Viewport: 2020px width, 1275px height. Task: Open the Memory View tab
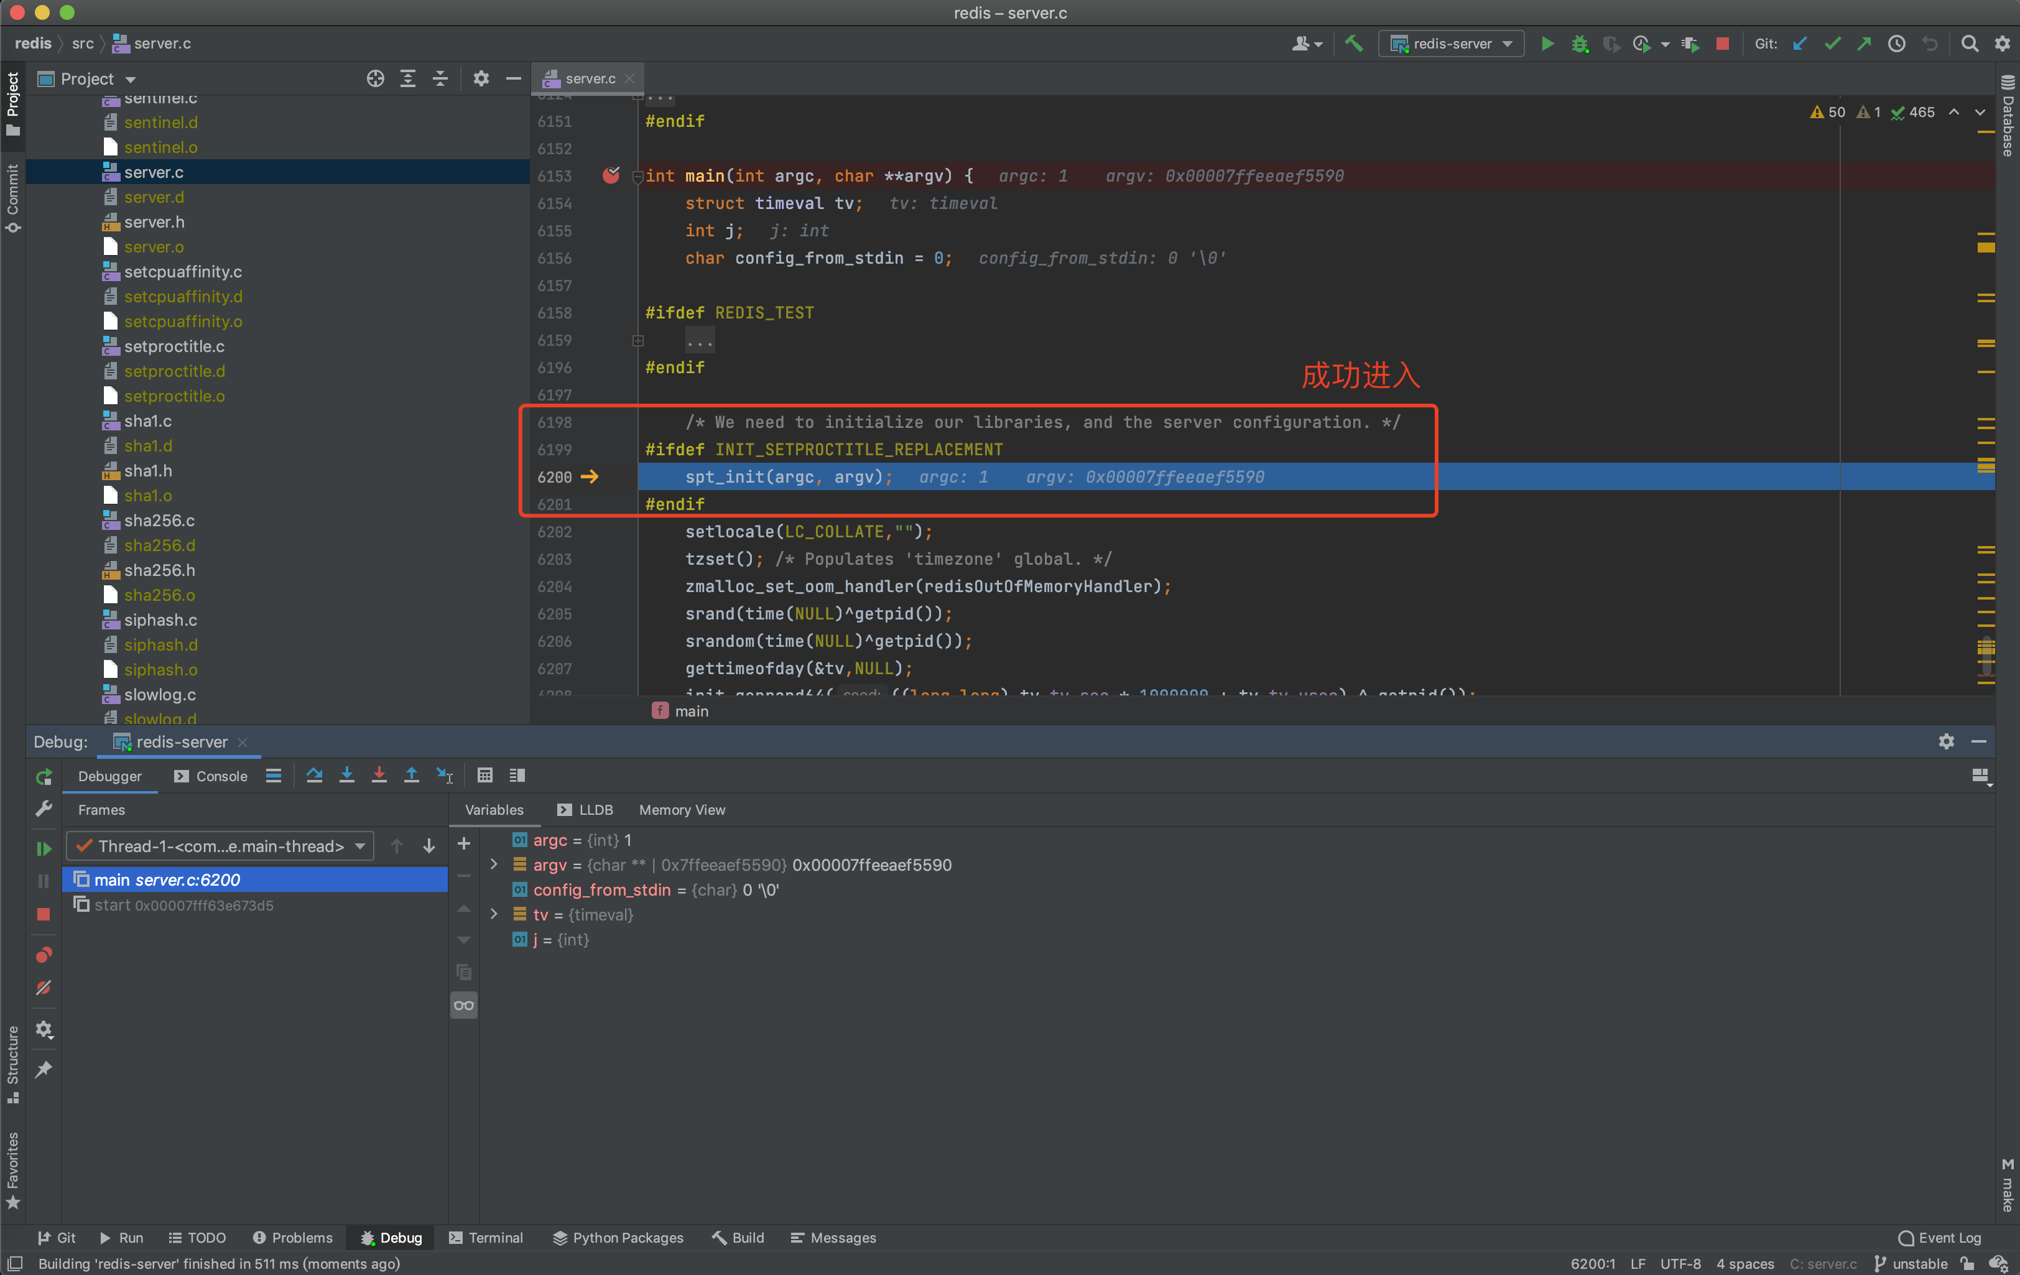coord(682,809)
